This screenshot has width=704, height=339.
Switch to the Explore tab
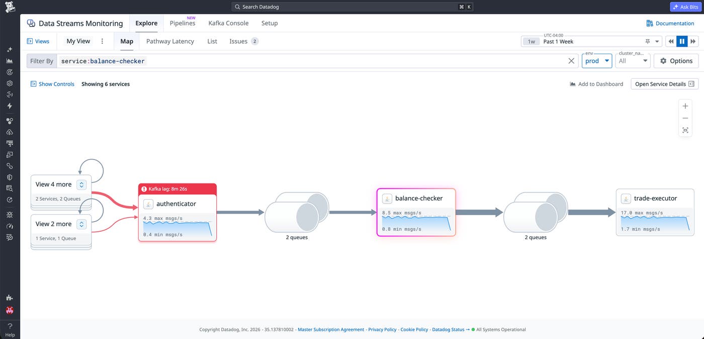coord(146,23)
